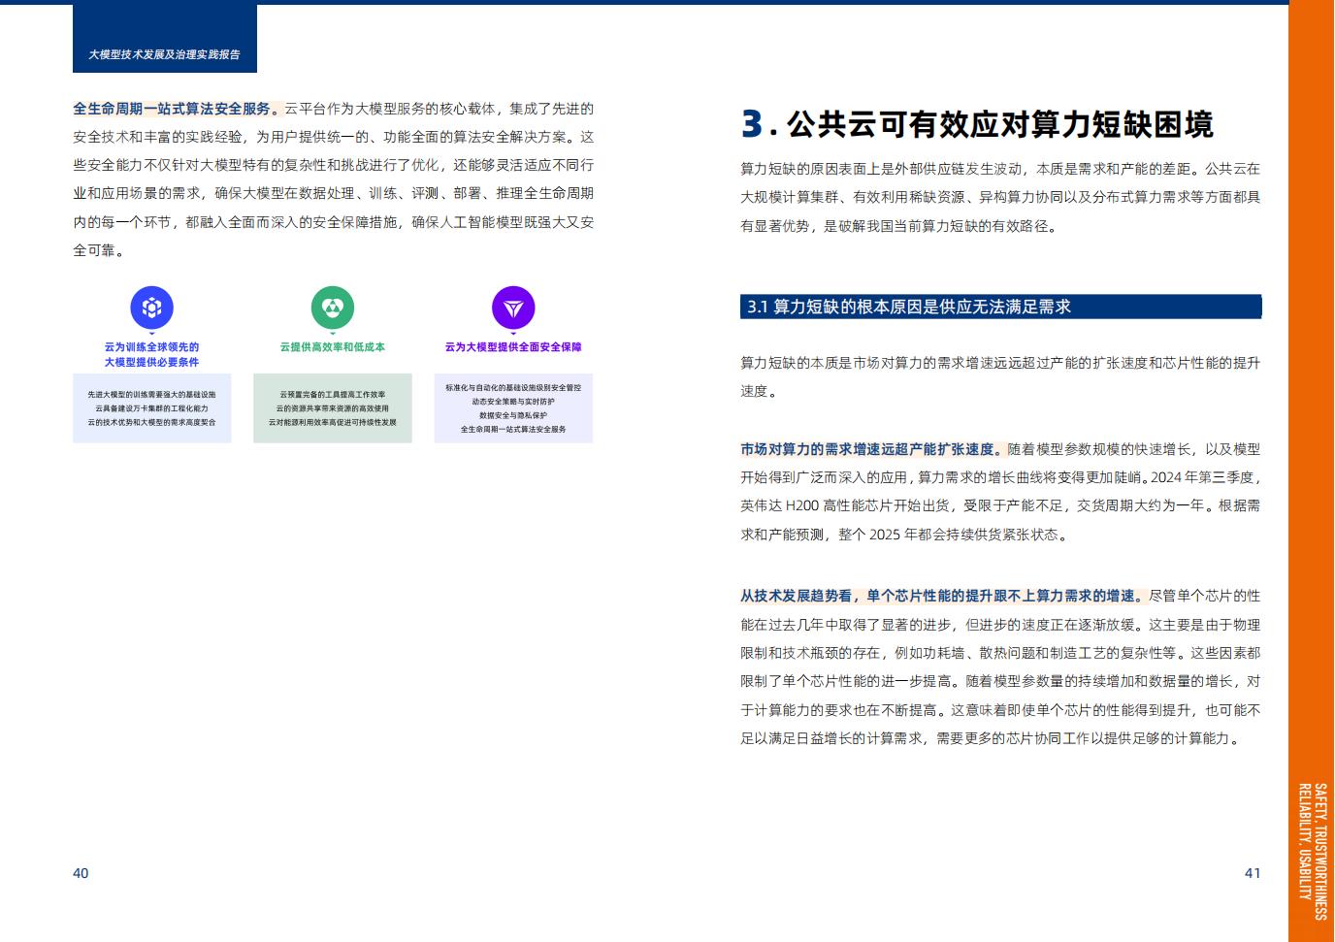The width and height of the screenshot is (1335, 942).
Task: Click the green triangle-in-circles icon
Action: [x=333, y=308]
